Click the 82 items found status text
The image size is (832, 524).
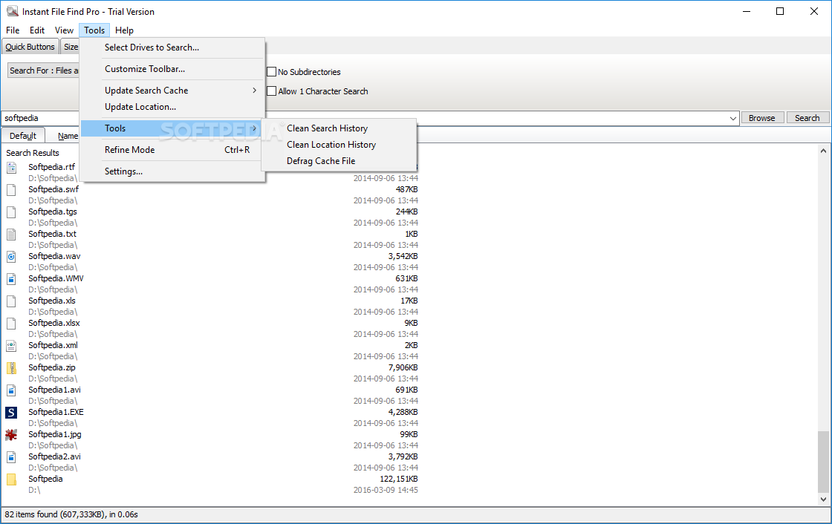(71, 514)
